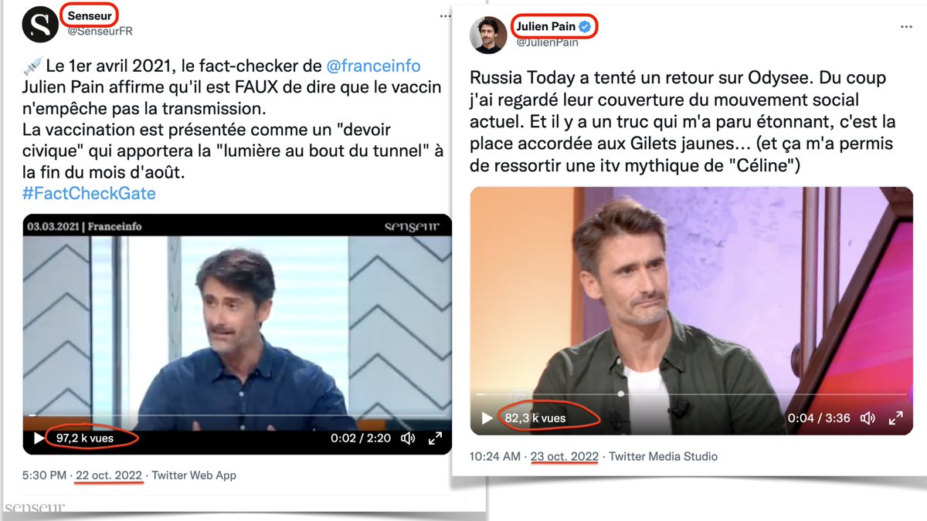Open more options on Julien Pain's tweet
The image size is (927, 521).
pos(906,26)
